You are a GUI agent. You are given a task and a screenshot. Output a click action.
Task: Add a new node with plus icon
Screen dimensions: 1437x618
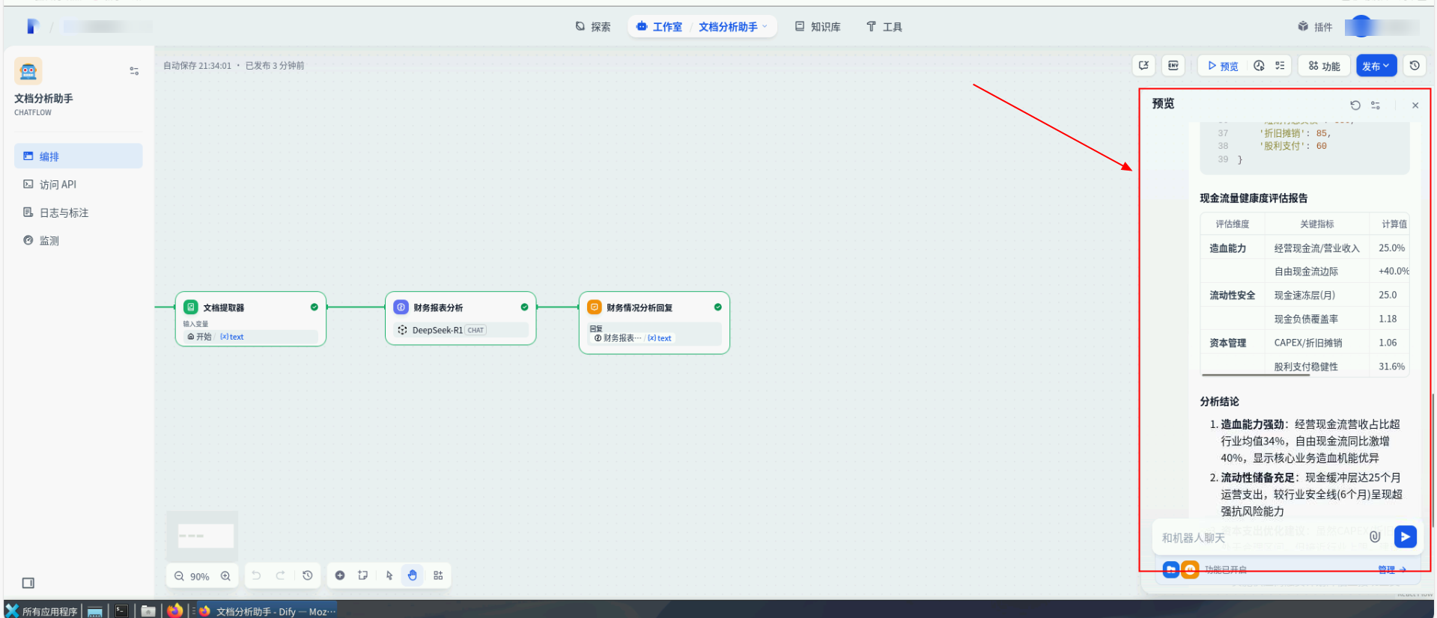tap(340, 575)
